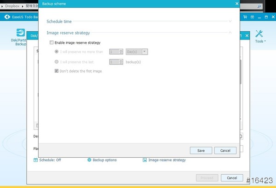Collapse the Image reserve strategy section
The width and height of the screenshot is (276, 188).
click(x=230, y=33)
